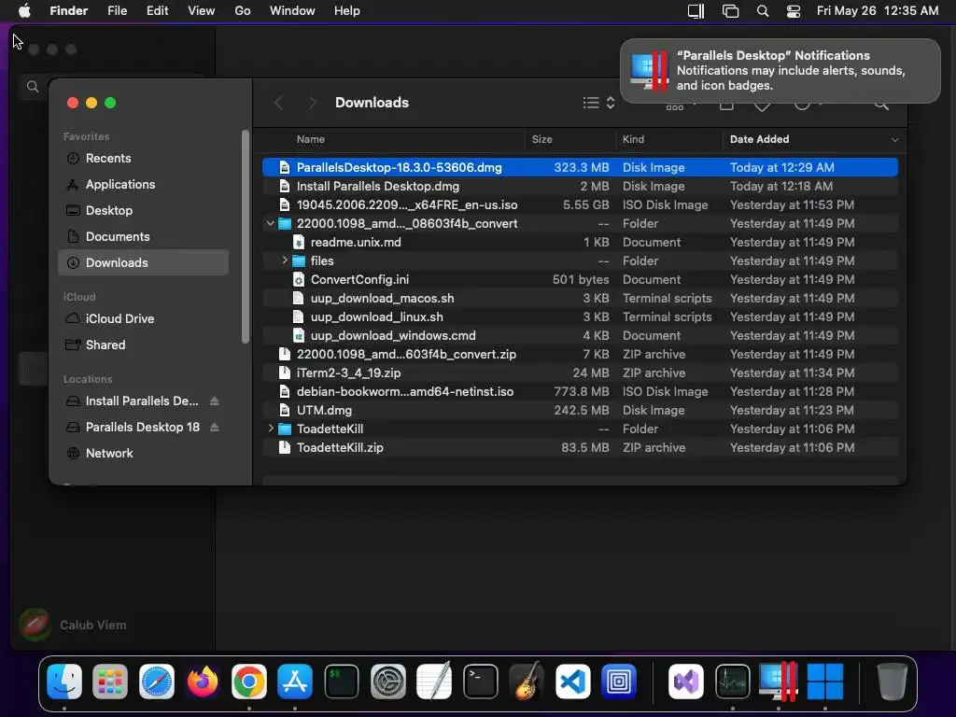
Task: Select Recents in the sidebar
Action: pyautogui.click(x=143, y=158)
